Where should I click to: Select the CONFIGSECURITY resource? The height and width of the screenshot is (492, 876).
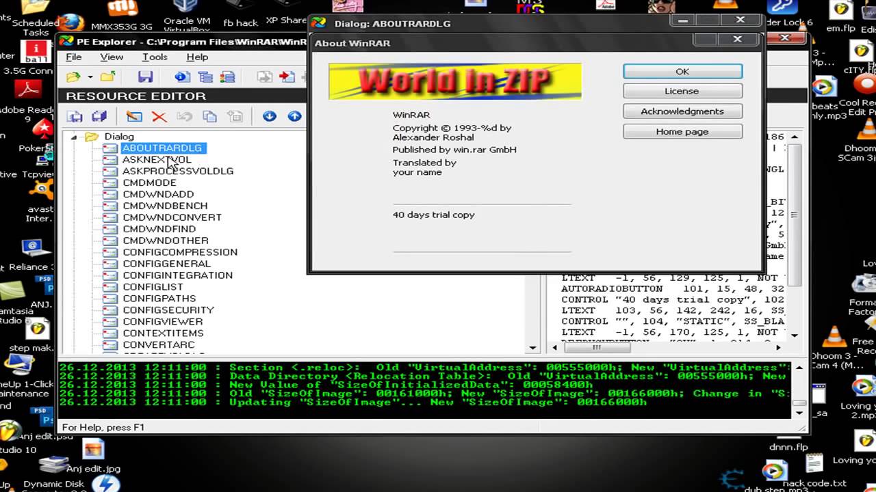(168, 310)
